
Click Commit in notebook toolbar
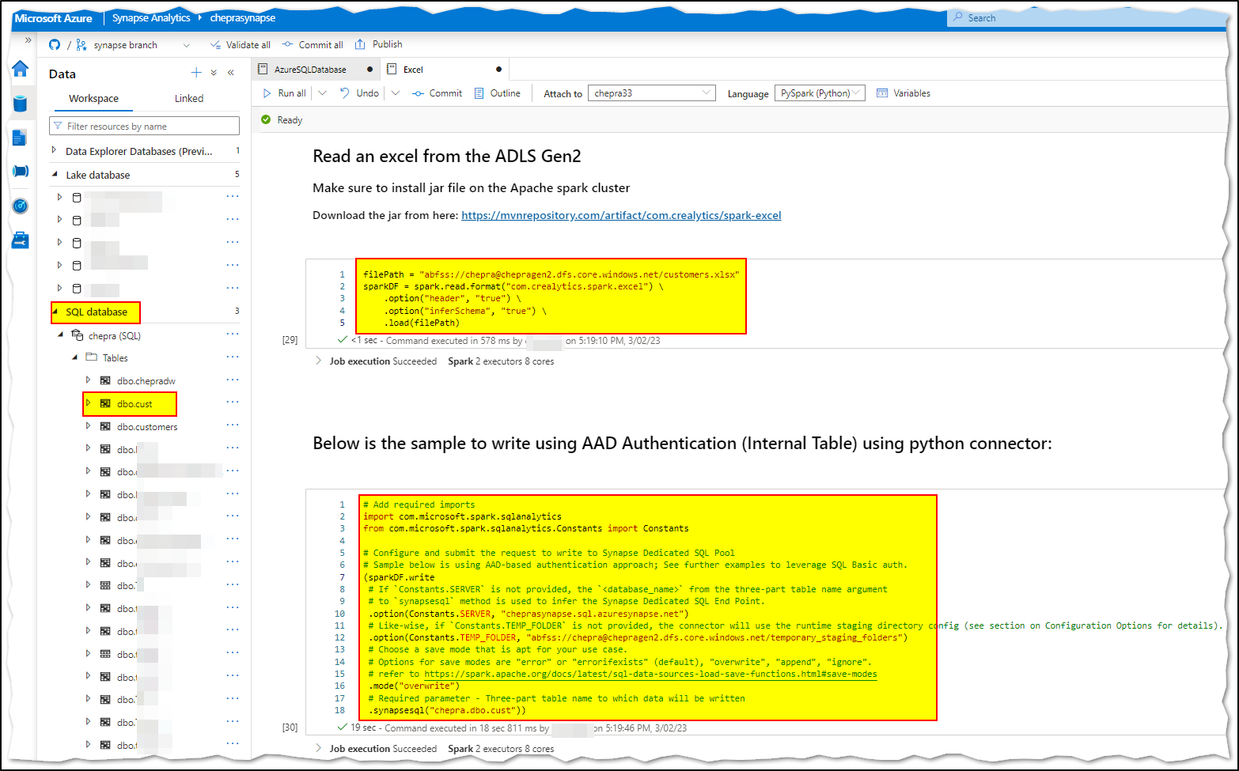pos(438,93)
